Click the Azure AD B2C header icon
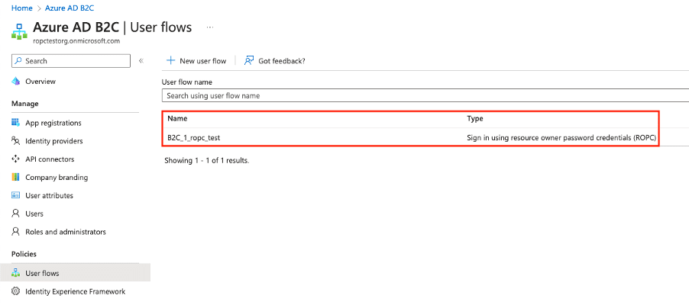The width and height of the screenshot is (689, 305). [19, 31]
